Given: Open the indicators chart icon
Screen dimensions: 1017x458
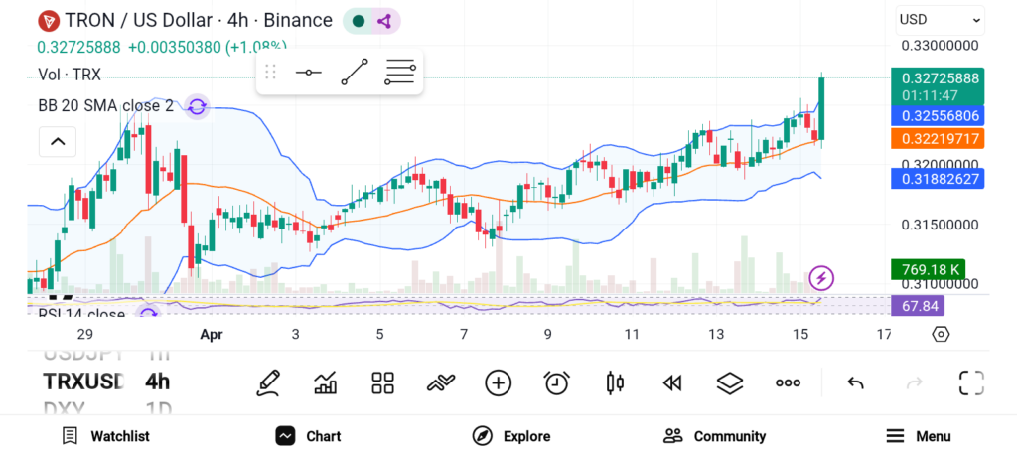Looking at the screenshot, I should [325, 382].
